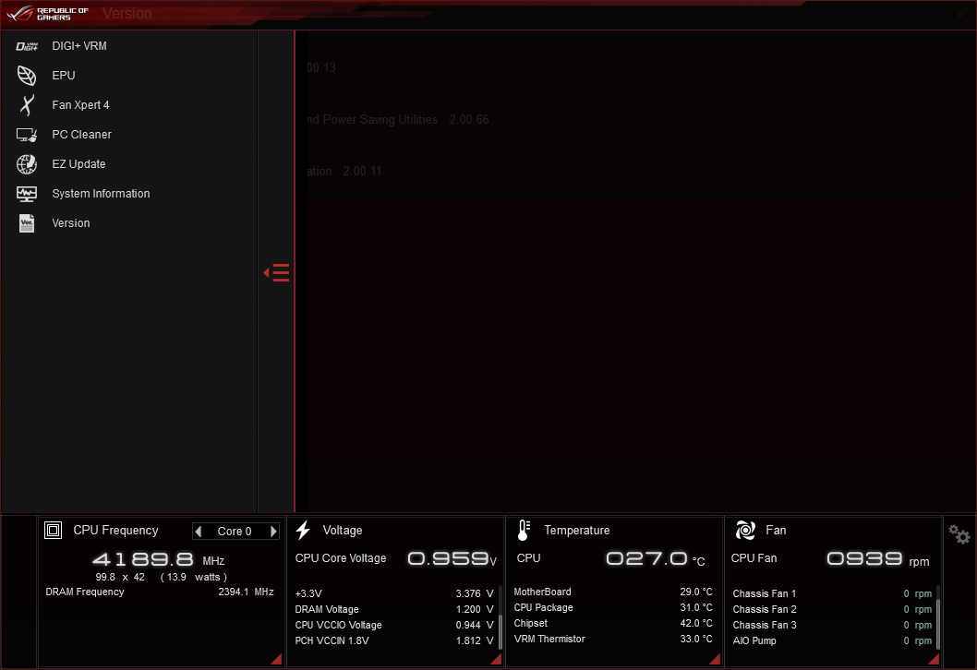Click the VRM Thermistor temperature row
Screen dimensions: 977x670
pos(613,639)
